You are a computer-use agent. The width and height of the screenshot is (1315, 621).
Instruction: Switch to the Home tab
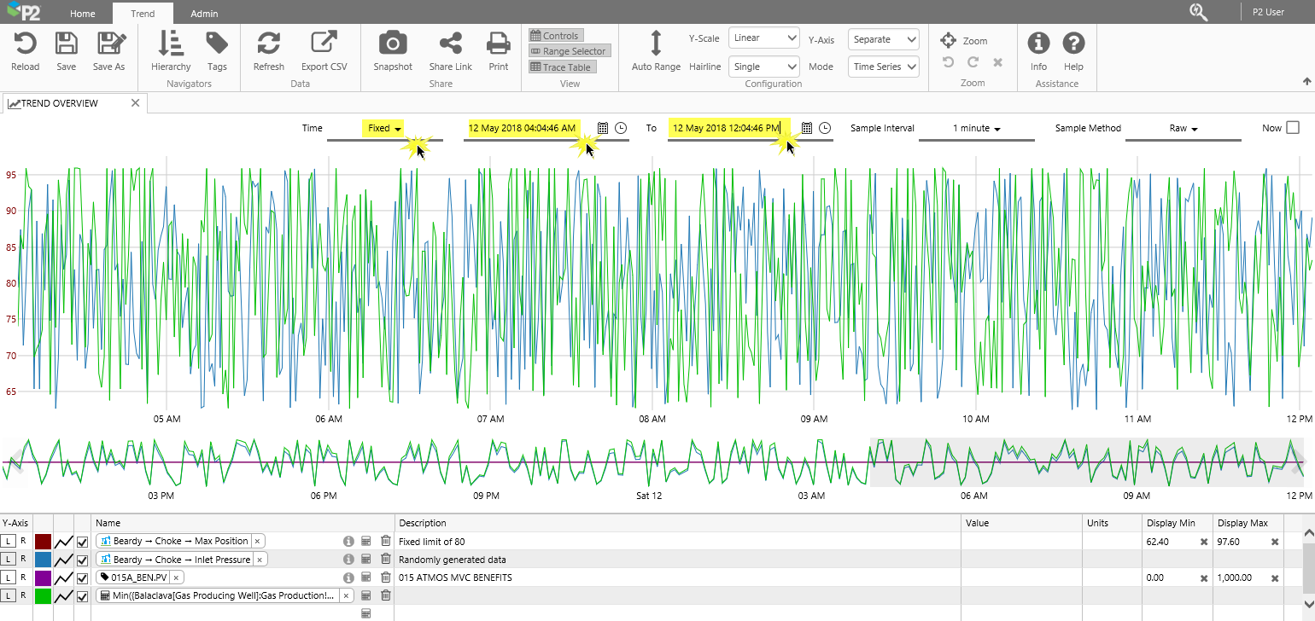click(83, 14)
